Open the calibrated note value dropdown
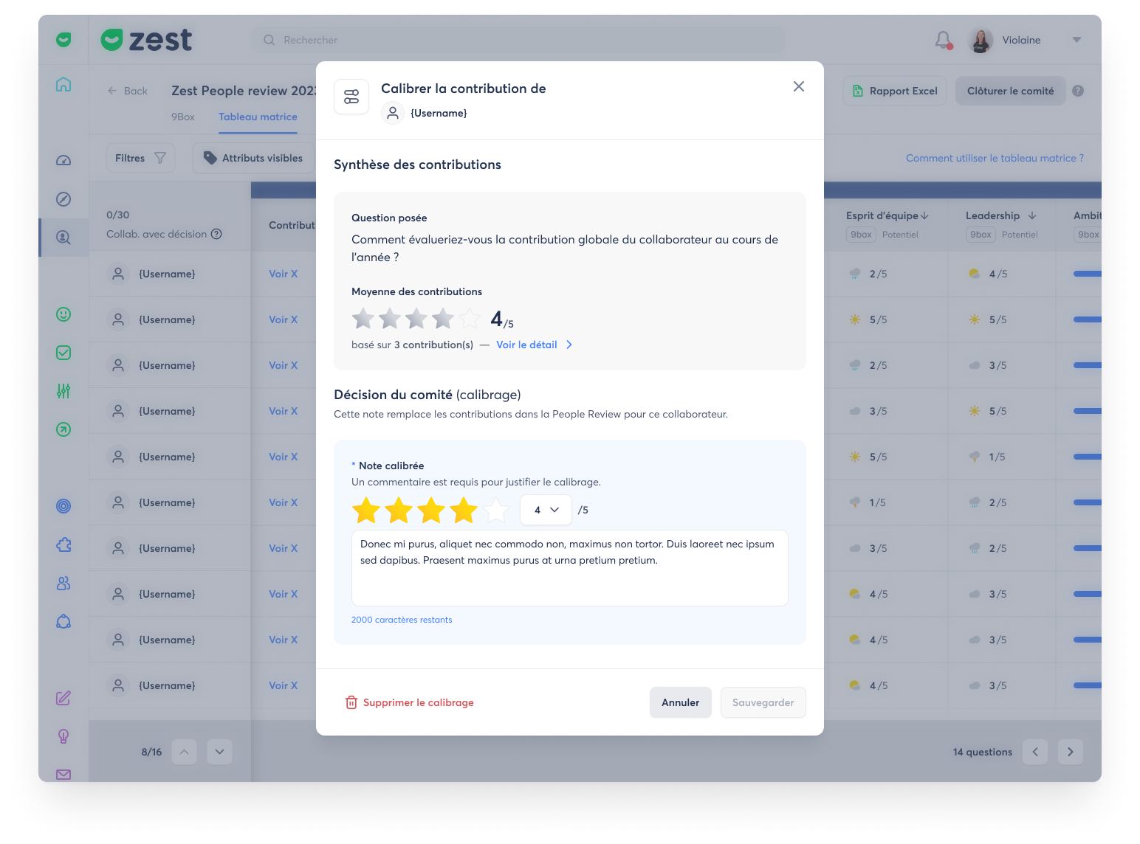The image size is (1140, 844). (546, 510)
